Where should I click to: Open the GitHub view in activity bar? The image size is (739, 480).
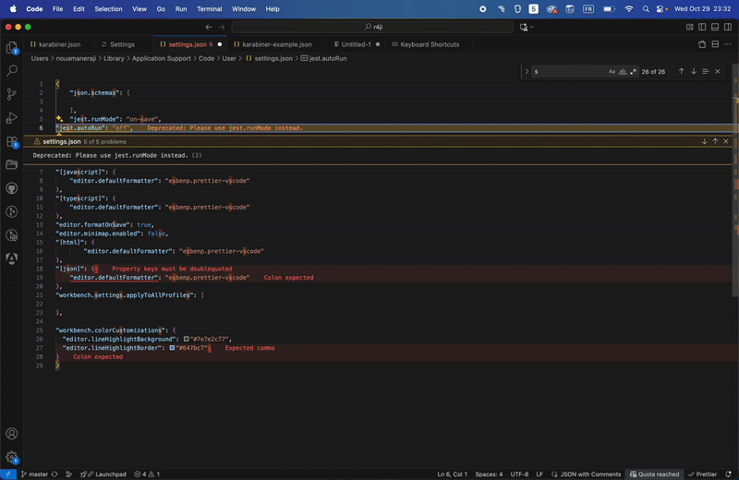12,188
